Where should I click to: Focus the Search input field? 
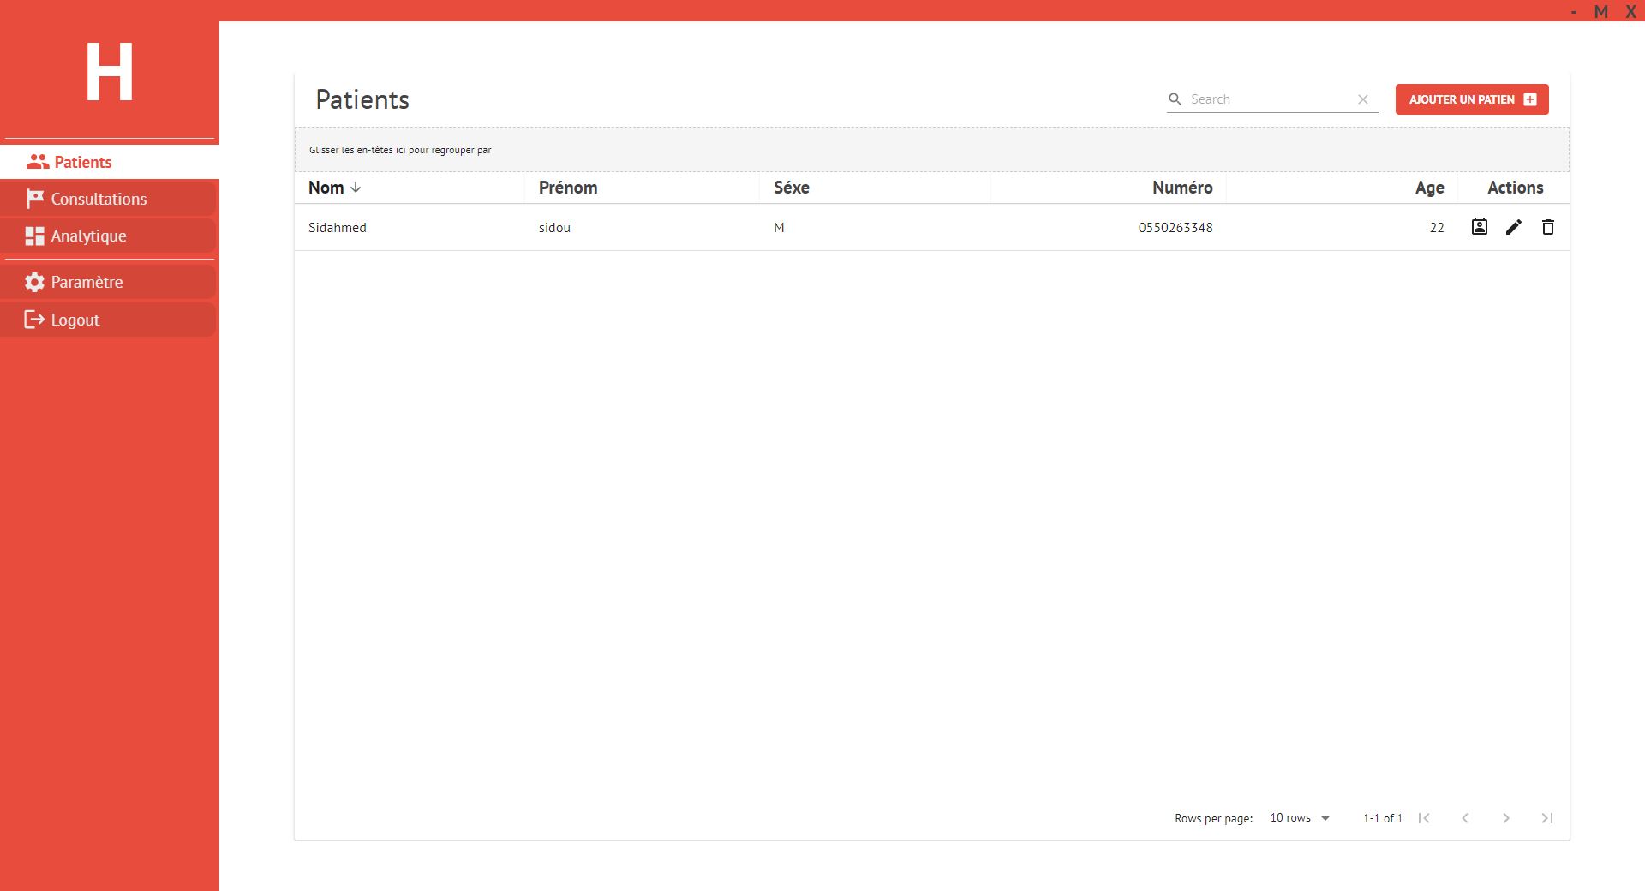pos(1271,99)
